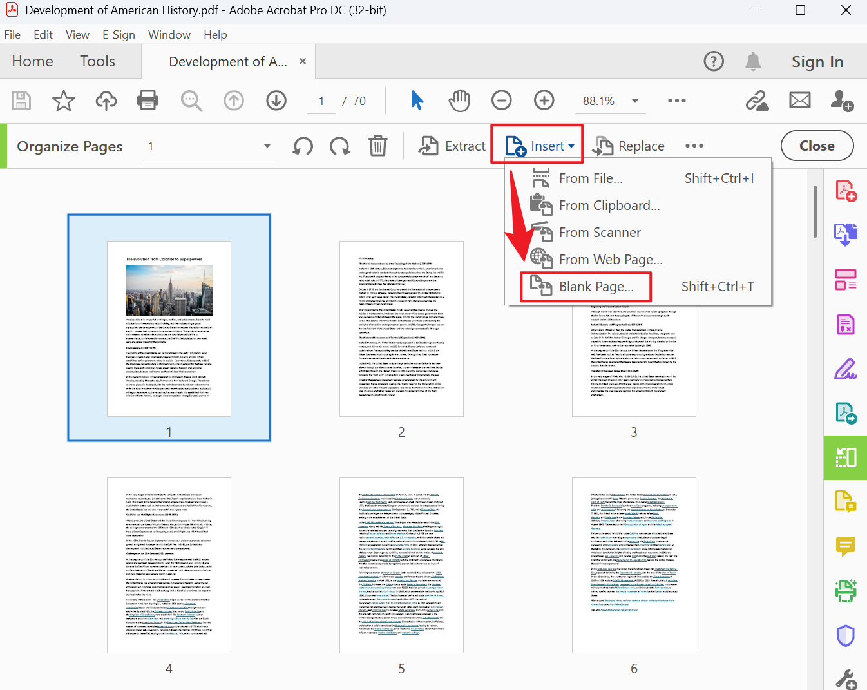Open the Insert dropdown menu
867x690 pixels.
click(x=538, y=146)
